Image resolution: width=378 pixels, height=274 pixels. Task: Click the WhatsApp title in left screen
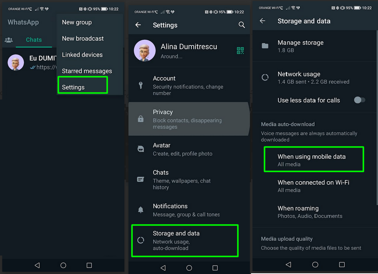click(x=23, y=22)
